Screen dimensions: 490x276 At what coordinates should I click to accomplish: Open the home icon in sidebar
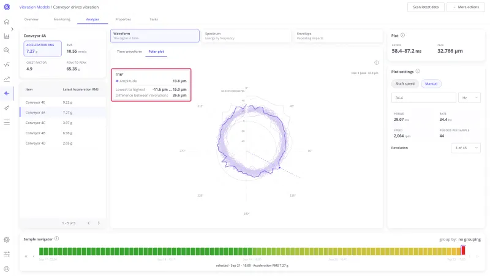(7, 21)
